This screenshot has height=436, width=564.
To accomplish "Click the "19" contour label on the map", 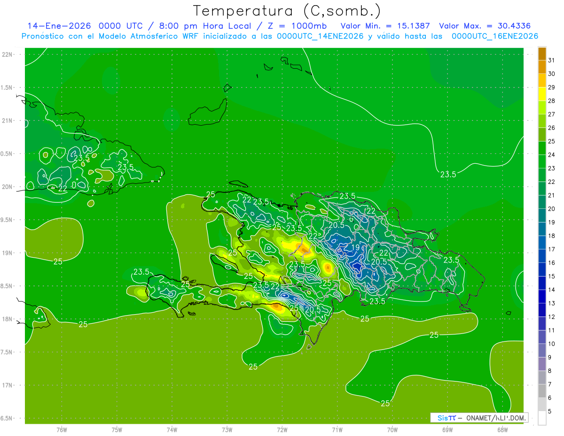I will 355,247.
